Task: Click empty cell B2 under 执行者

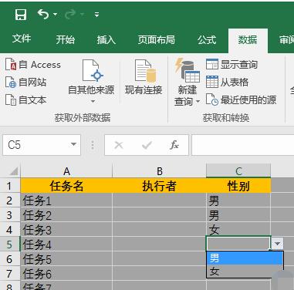Action: 159,201
